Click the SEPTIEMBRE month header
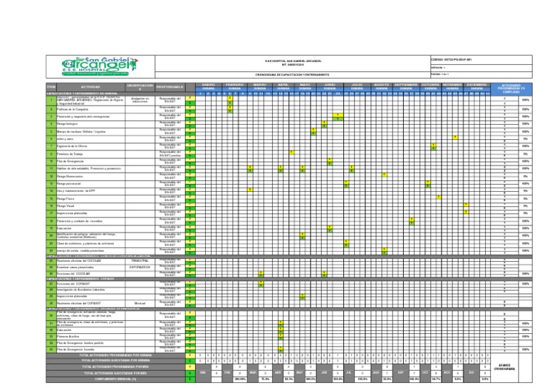The image size is (547, 388). pos(407,85)
